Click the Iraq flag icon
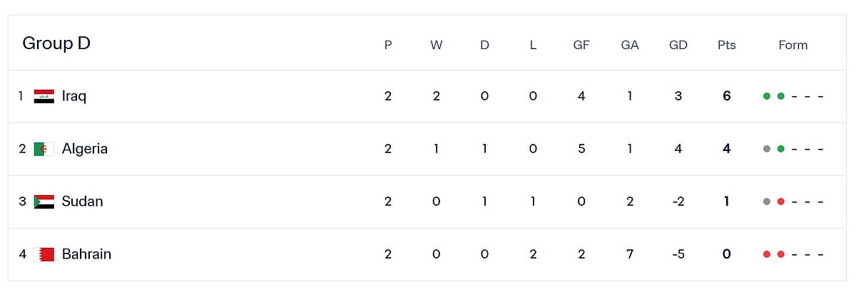 (x=44, y=96)
